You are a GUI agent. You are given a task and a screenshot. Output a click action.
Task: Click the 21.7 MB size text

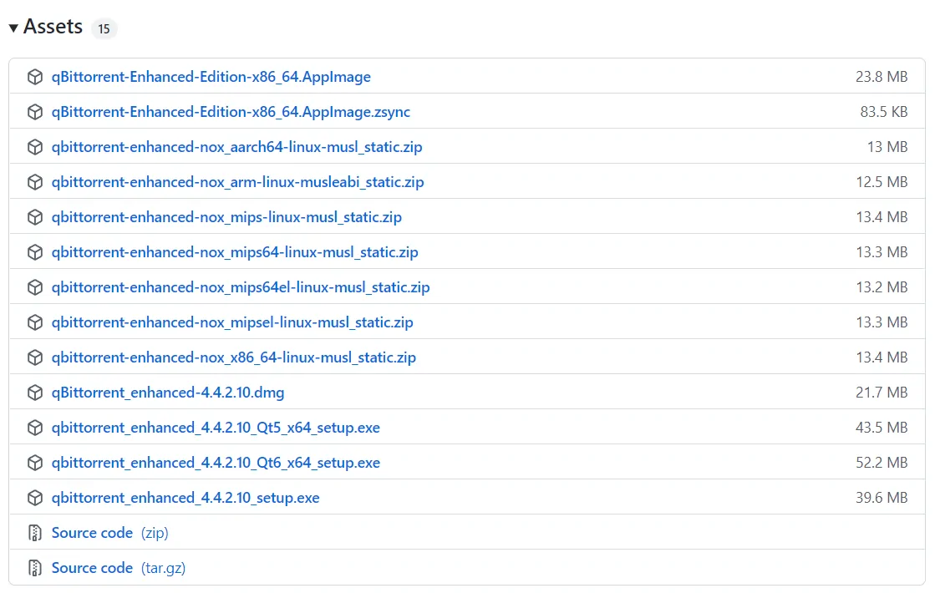[882, 393]
